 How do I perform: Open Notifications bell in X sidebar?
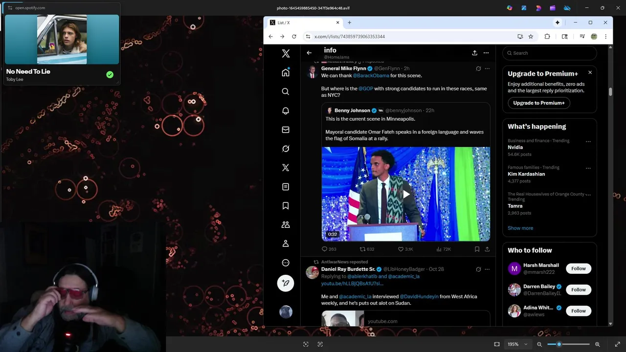coord(286,110)
